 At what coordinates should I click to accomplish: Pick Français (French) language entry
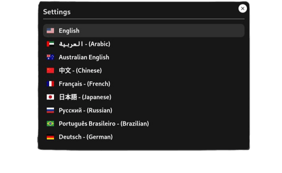pos(144,84)
